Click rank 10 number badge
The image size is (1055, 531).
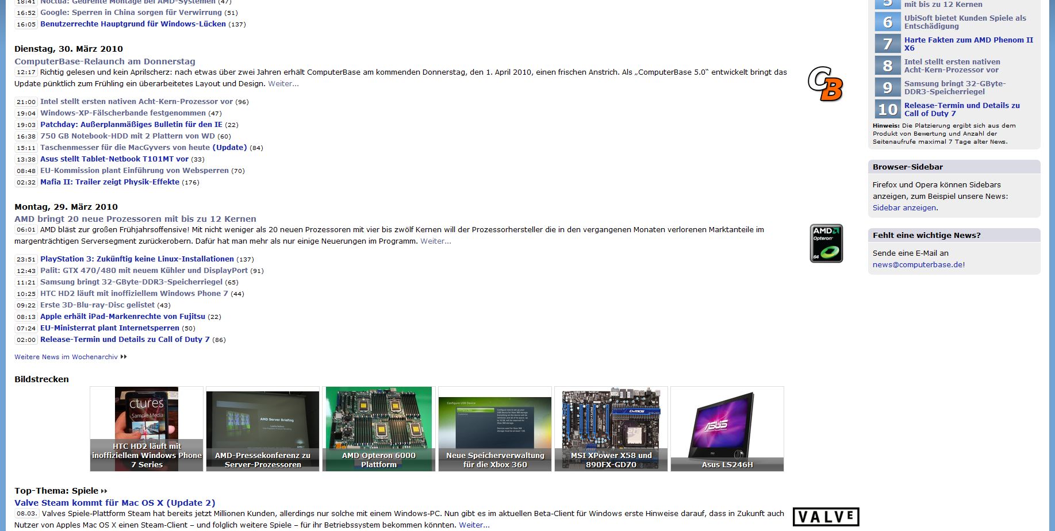(x=888, y=109)
